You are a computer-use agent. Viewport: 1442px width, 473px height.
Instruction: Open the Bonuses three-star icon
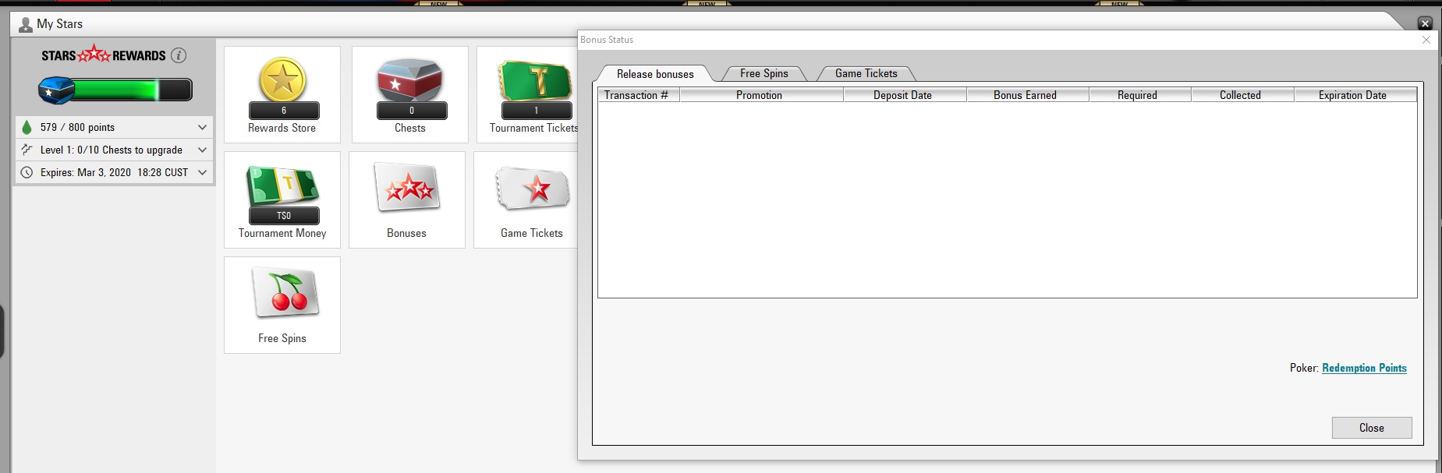pos(407,188)
